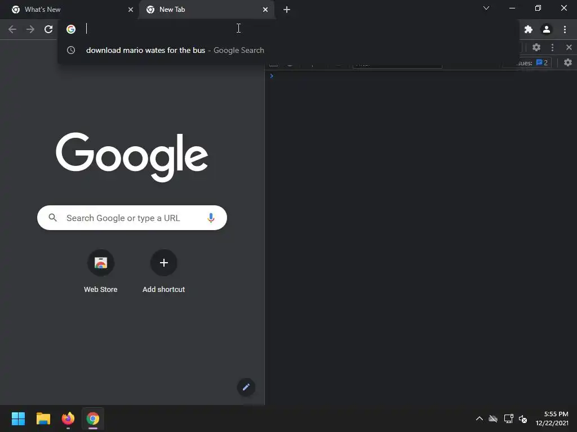Viewport: 577px width, 432px height.
Task: Click the muted volume tray icon
Action: 523,418
